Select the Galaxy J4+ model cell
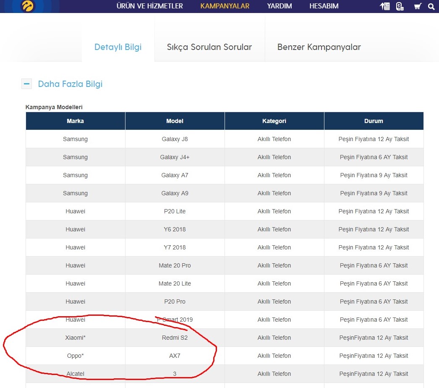The height and width of the screenshot is (388, 439). [x=175, y=157]
